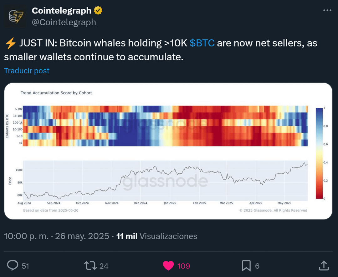Click the color scale bar on chart

point(319,153)
